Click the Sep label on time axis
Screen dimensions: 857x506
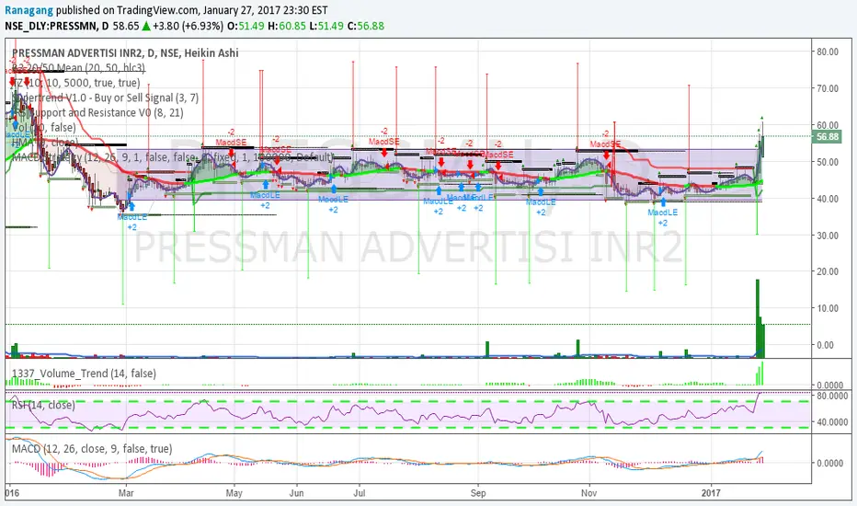(478, 493)
